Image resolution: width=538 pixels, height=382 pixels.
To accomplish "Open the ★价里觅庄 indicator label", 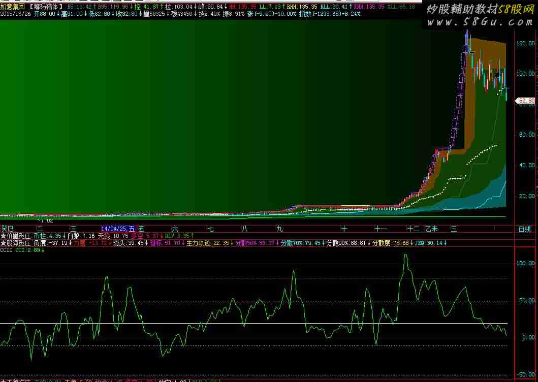I will click(x=16, y=236).
